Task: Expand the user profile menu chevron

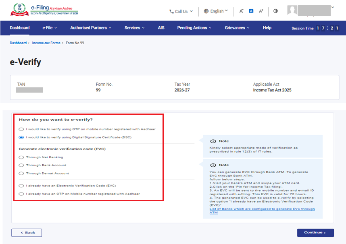Action: point(333,7)
